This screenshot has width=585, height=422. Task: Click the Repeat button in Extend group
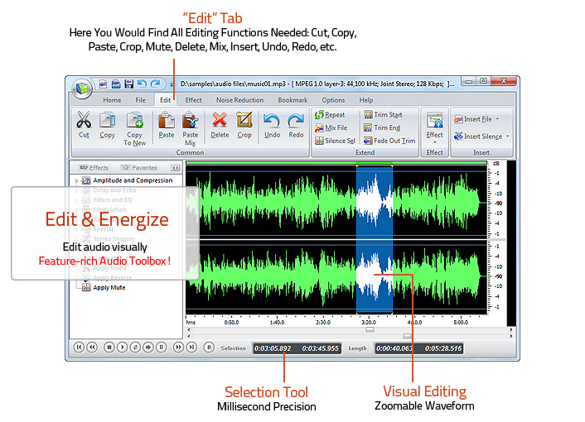pyautogui.click(x=331, y=115)
